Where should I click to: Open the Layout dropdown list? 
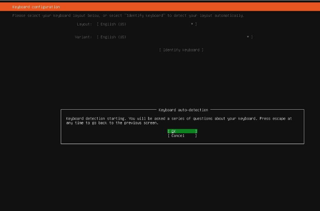click(x=146, y=24)
